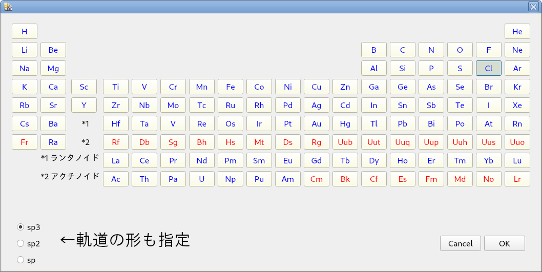Close the periodic table dialog window
The image size is (542, 272).
[x=533, y=6]
